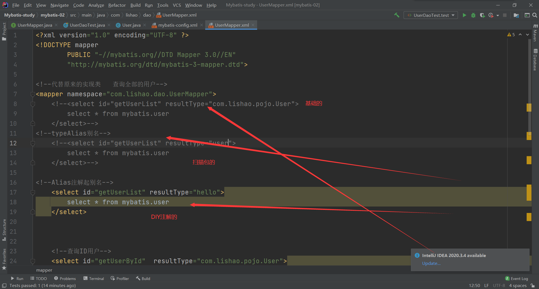Click the Run Anything icon in the toolbar
Image resolution: width=539 pixels, height=289 pixels.
(527, 15)
